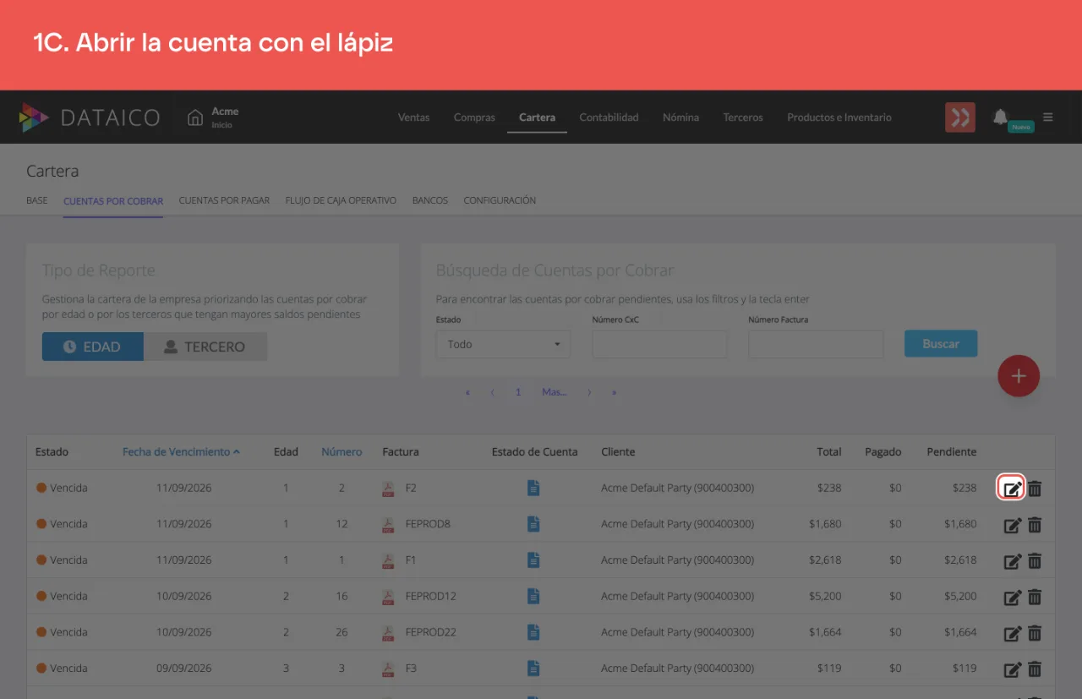Expand the Estado dropdown showing Todo
Image resolution: width=1082 pixels, height=699 pixels.
(x=504, y=344)
